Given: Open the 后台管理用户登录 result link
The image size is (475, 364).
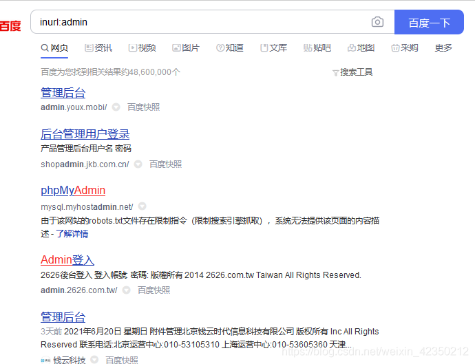Looking at the screenshot, I should coord(85,134).
